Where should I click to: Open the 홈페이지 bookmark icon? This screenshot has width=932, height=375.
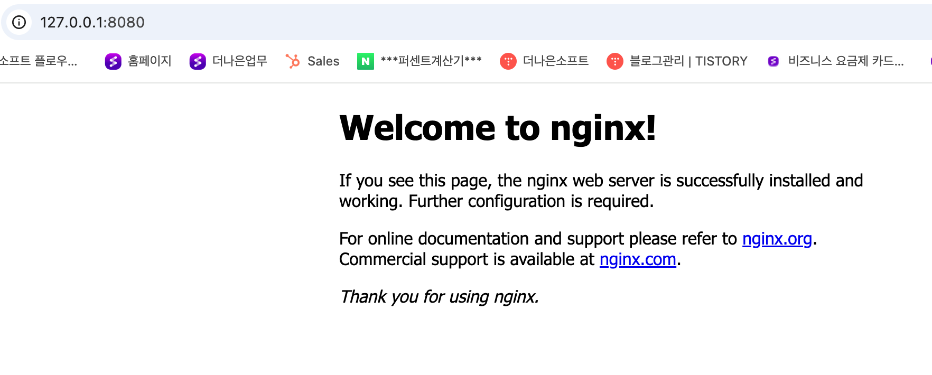tap(113, 62)
